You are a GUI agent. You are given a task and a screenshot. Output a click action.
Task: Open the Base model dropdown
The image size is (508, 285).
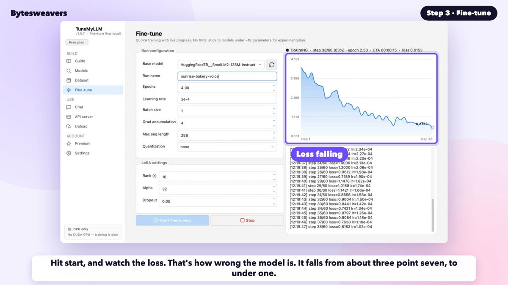coord(221,65)
